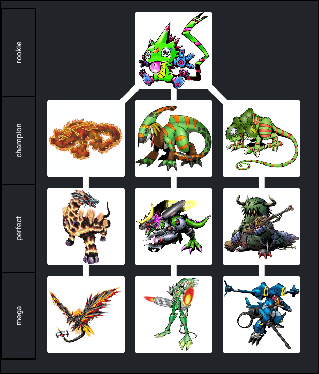Click connector between sniper and blue mech
This screenshot has height=374, width=319.
[262, 271]
